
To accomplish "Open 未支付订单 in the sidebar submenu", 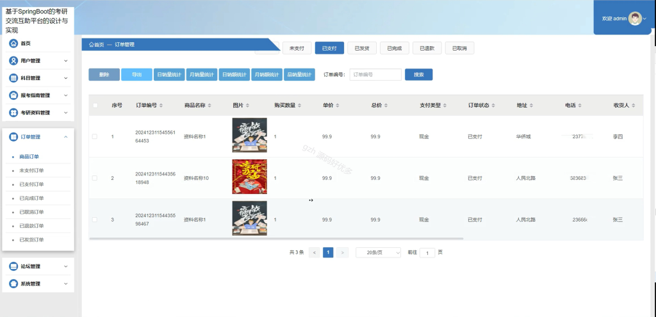I will 31,170.
